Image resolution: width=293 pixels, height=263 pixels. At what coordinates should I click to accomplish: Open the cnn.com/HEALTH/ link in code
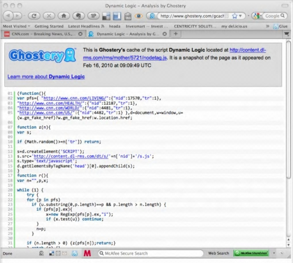coord(51,103)
